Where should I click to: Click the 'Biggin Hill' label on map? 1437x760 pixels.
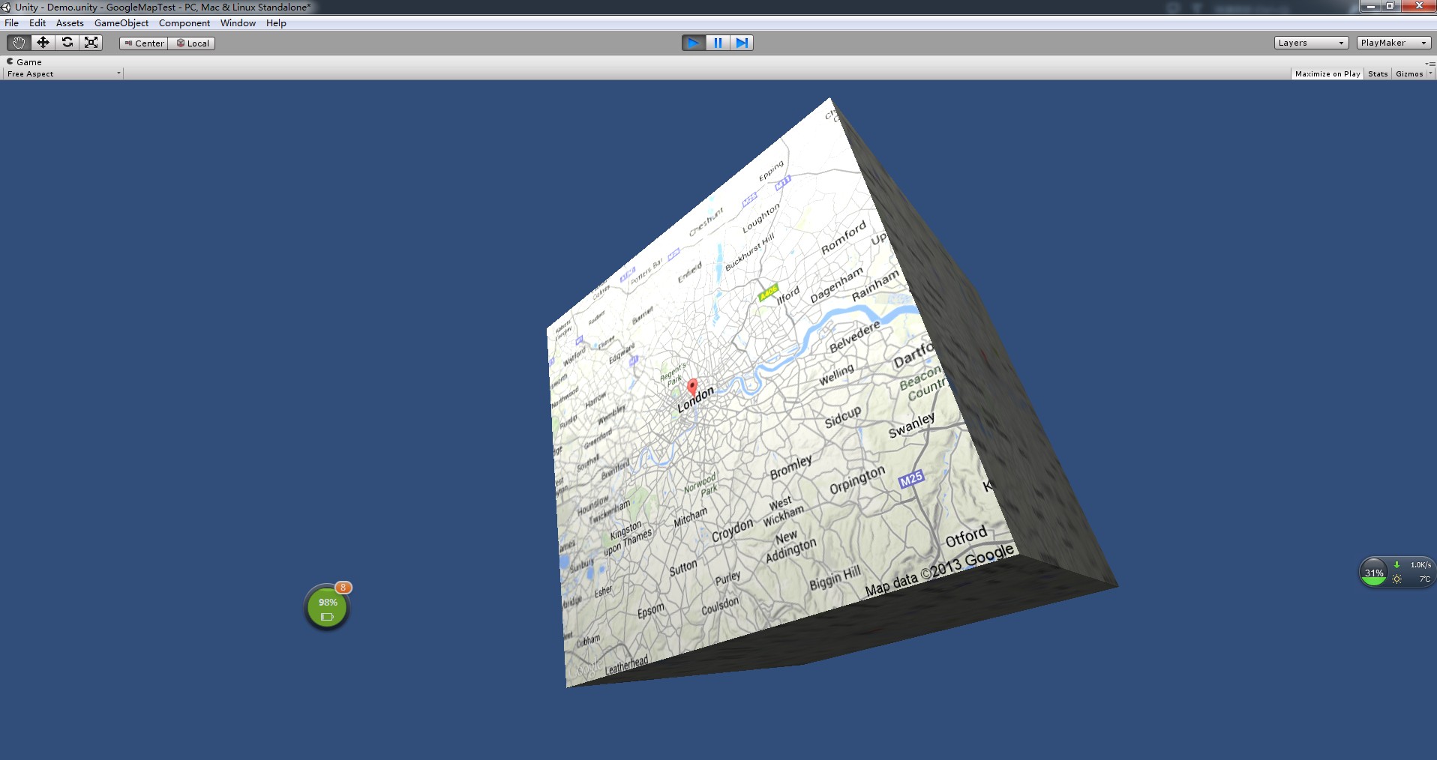coord(835,579)
